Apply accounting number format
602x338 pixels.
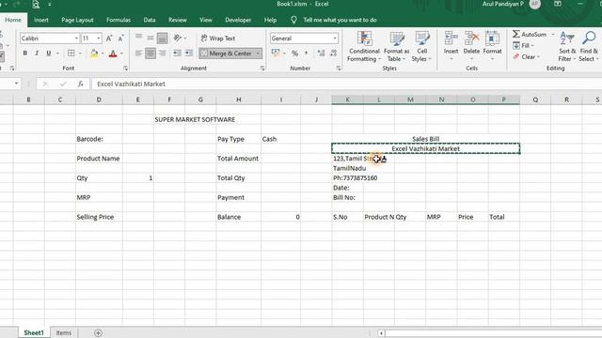(276, 54)
